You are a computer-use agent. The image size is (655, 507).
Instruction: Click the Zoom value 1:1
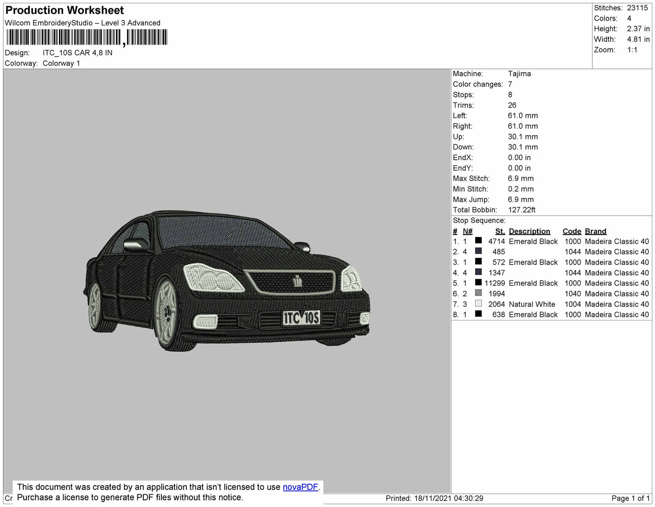tap(632, 50)
